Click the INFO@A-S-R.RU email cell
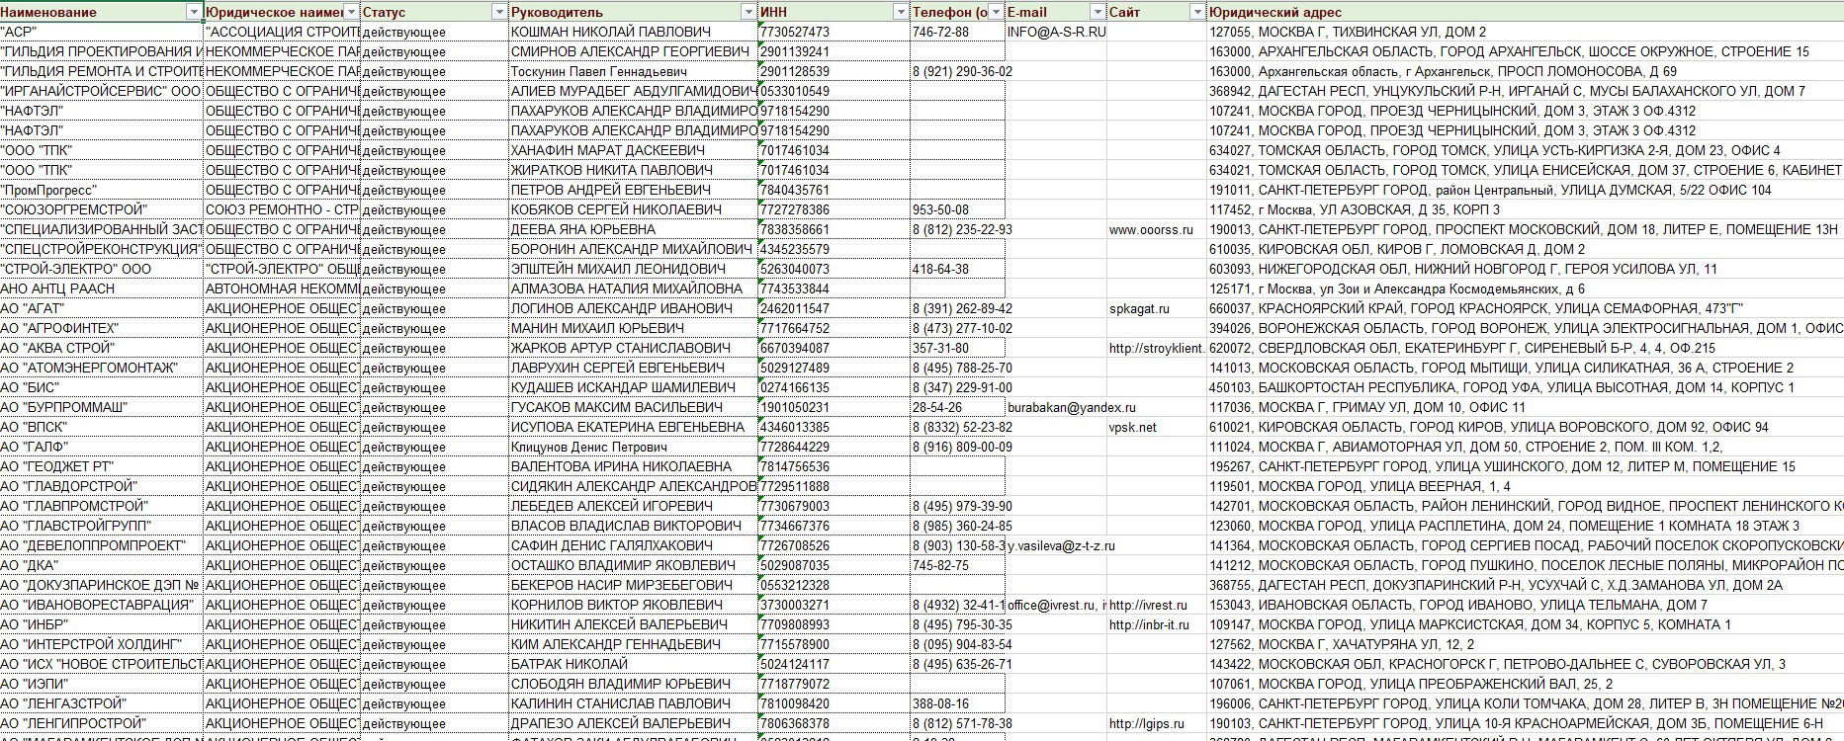This screenshot has width=1844, height=741. pos(1056,32)
